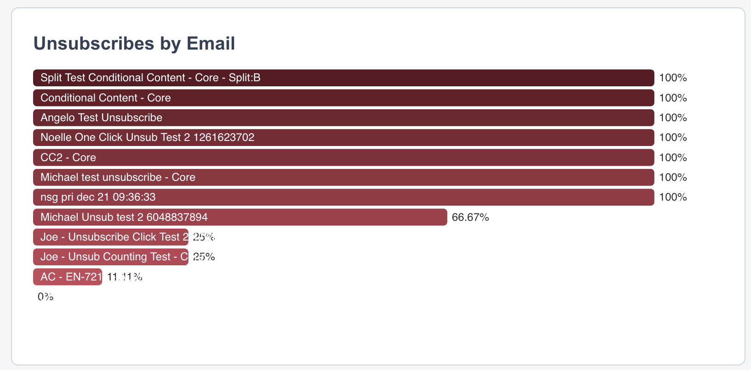751x370 pixels.
Task: Click 100% label beside nsg pri dec
Action: point(673,197)
